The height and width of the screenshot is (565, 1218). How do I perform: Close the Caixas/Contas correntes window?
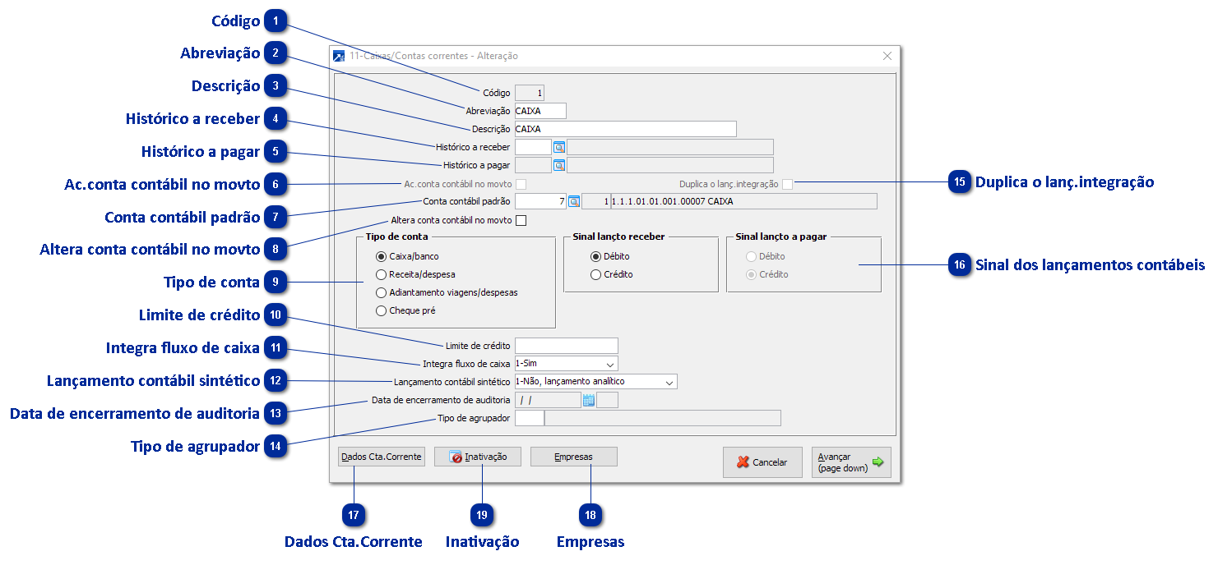click(887, 56)
